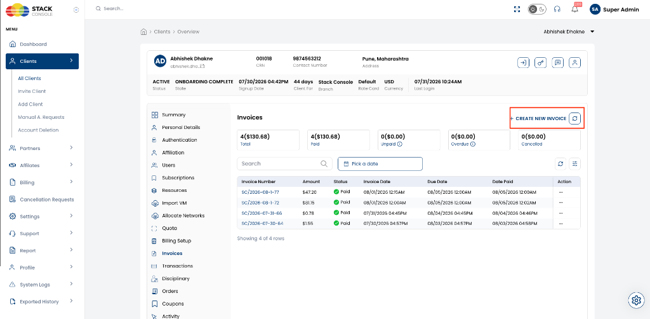Click the search magnifier icon in invoice search

(324, 163)
